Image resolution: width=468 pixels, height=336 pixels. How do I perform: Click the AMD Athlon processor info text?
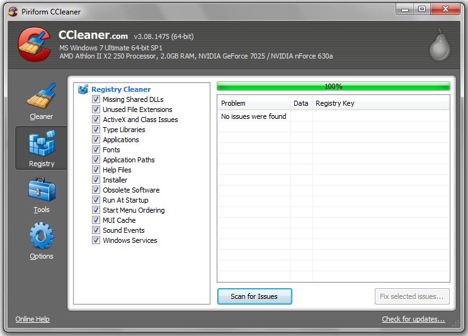pos(196,56)
